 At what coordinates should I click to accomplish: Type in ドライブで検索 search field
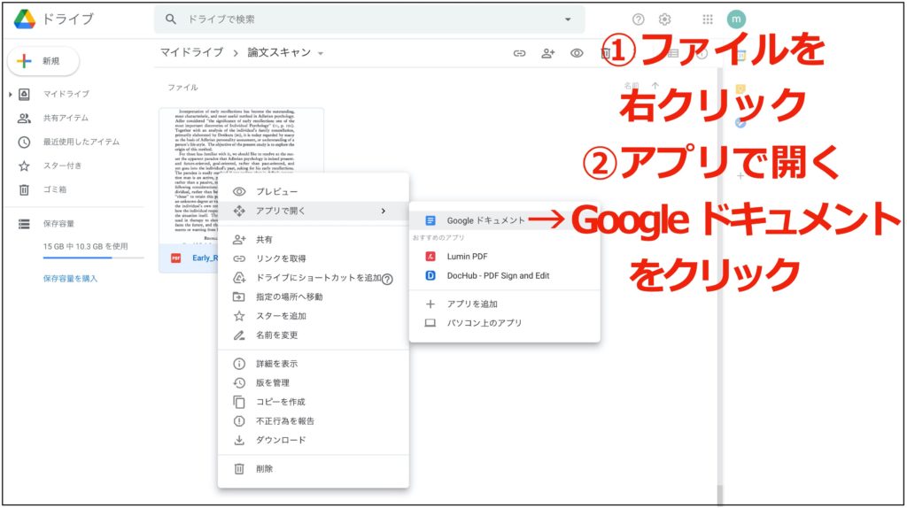[x=370, y=19]
